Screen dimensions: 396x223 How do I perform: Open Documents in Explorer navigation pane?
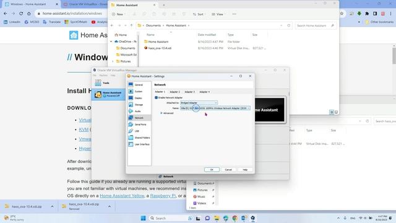coord(127,48)
